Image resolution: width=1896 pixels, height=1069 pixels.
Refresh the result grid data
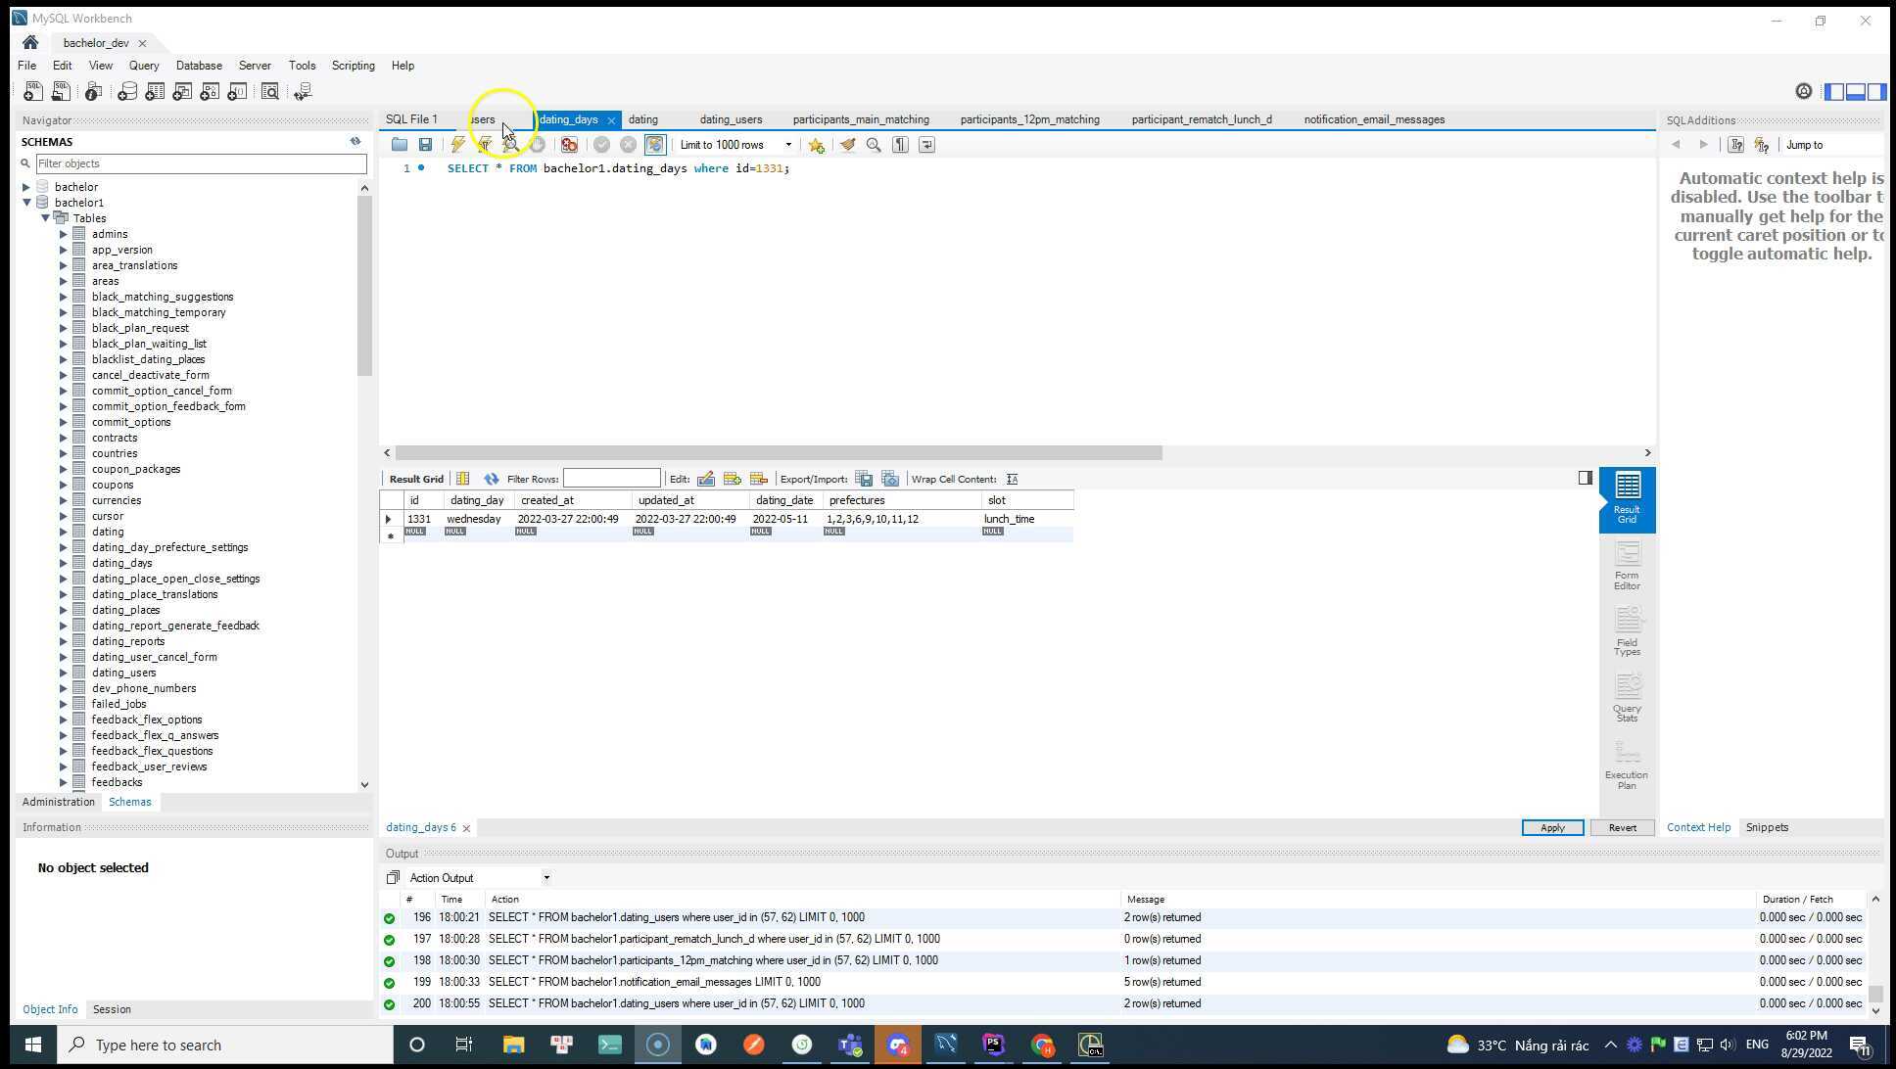point(491,479)
